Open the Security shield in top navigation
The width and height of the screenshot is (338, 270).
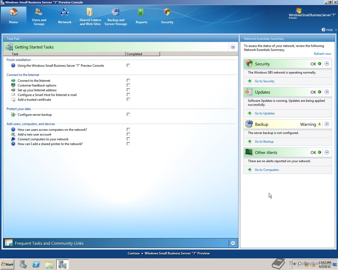pyautogui.click(x=167, y=12)
